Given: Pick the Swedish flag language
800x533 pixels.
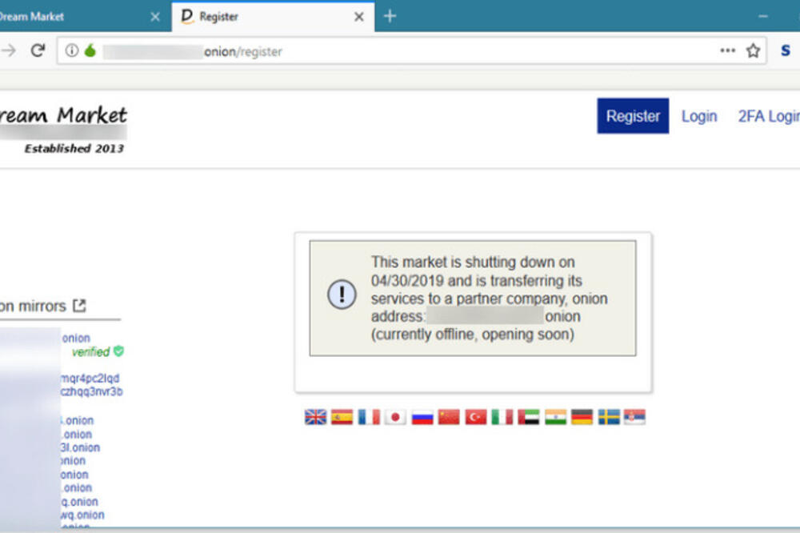Looking at the screenshot, I should (609, 417).
